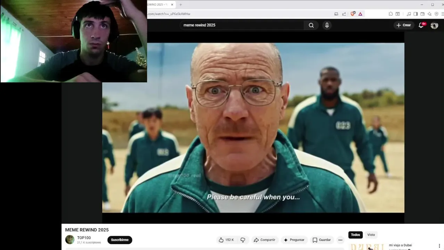Viewport: 444px width, 250px height.
Task: Open Brave Rewards triangle icon
Action: [x=360, y=14]
